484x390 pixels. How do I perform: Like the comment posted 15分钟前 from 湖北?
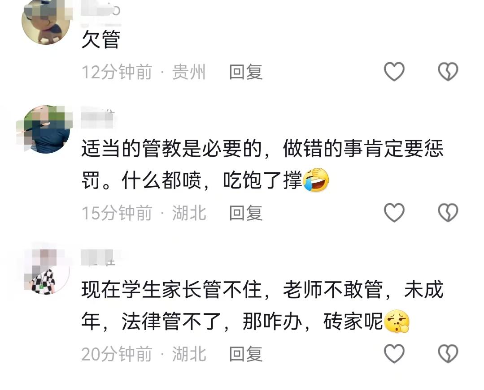[x=394, y=213]
